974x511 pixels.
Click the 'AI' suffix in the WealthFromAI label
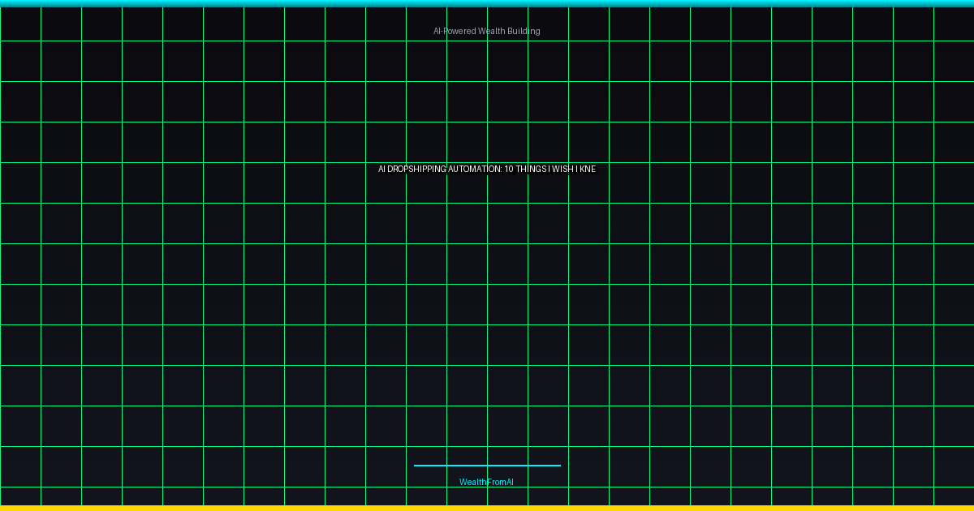[510, 482]
